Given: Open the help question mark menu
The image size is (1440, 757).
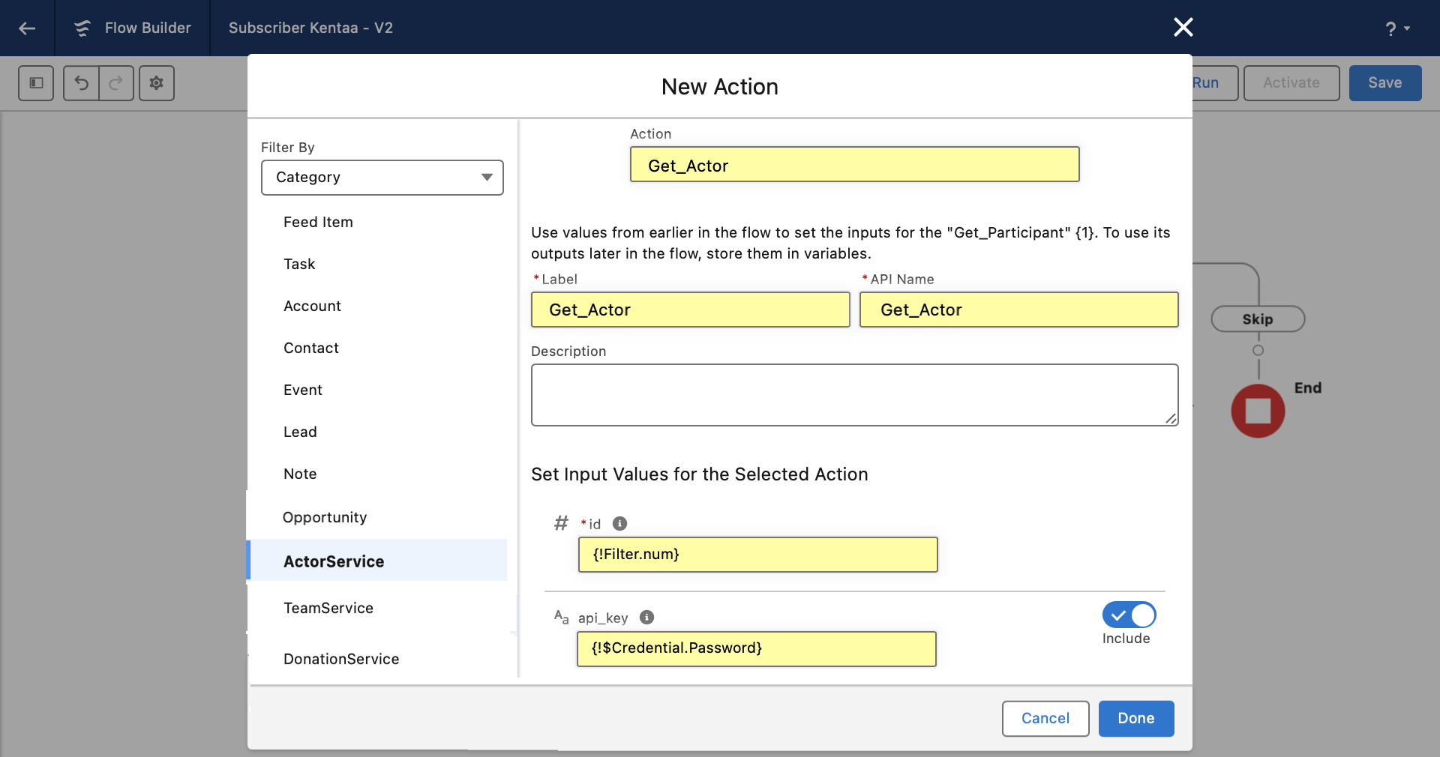Looking at the screenshot, I should [1397, 28].
